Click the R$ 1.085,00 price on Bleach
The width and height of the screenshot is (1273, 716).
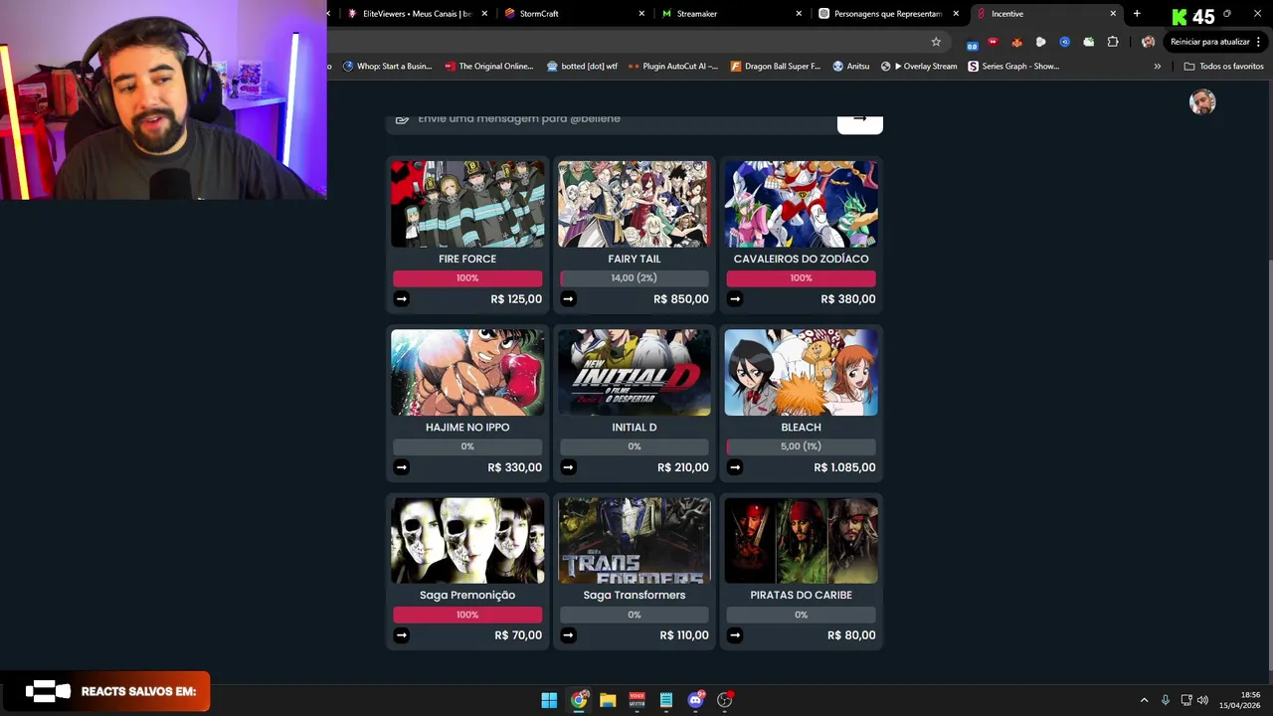(844, 467)
